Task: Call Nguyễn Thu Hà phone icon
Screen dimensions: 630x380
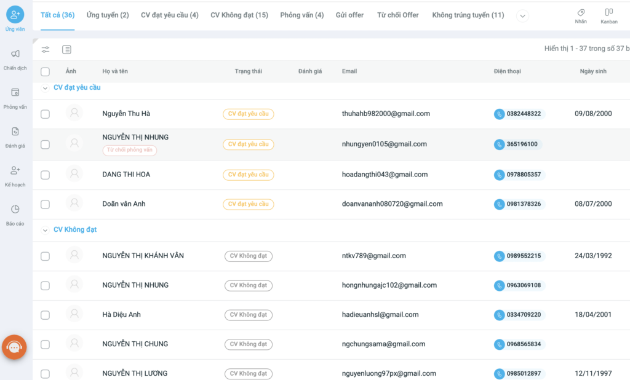Action: point(499,114)
